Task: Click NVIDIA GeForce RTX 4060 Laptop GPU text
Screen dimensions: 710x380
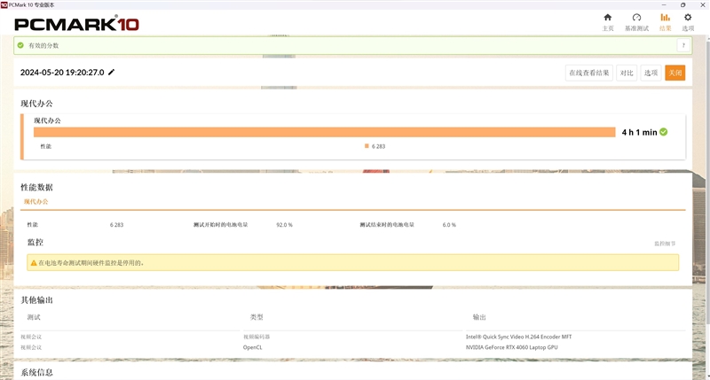Action: pos(512,347)
